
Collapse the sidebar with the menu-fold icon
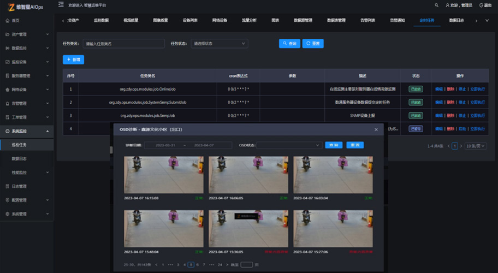[61, 5]
